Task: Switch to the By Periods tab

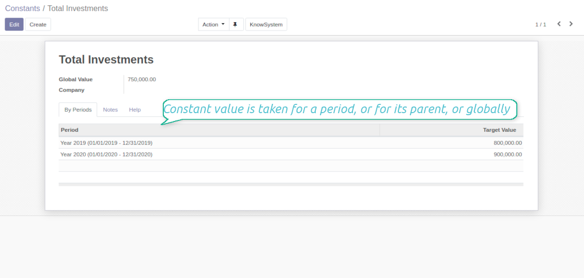Action: (78, 110)
